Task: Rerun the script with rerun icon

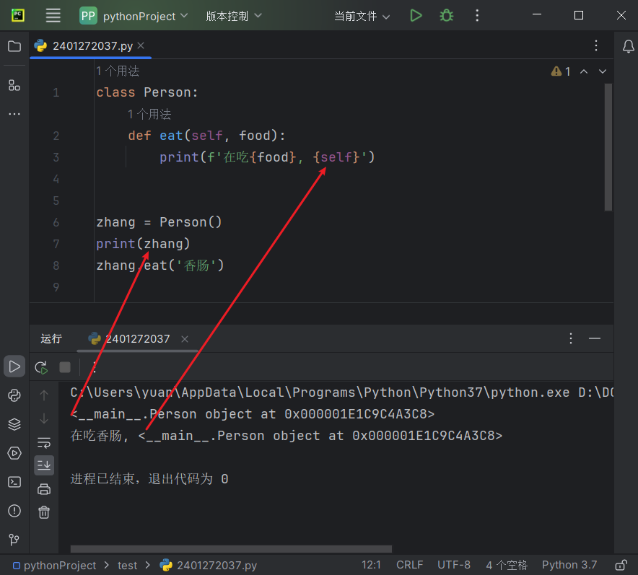Action: point(41,368)
